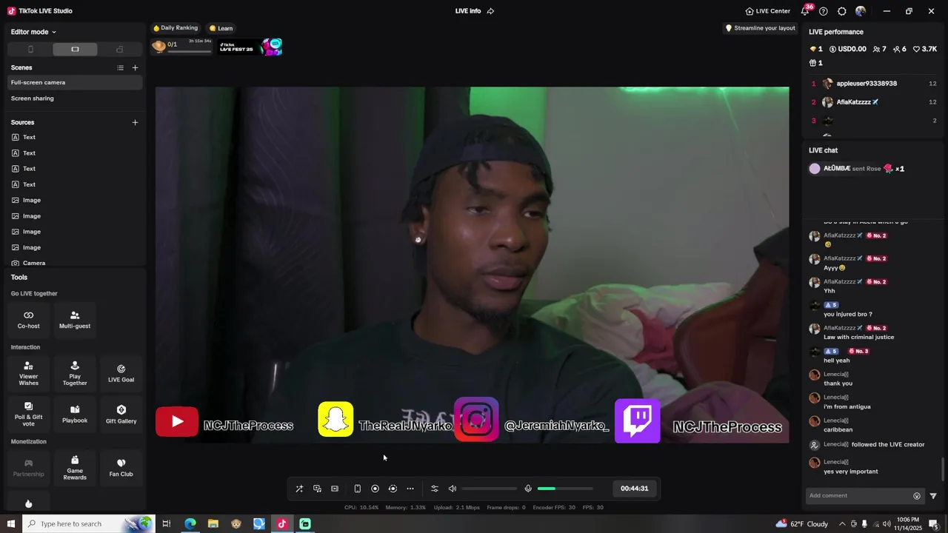Mute the speaker audio
948x533 pixels.
(x=453, y=489)
